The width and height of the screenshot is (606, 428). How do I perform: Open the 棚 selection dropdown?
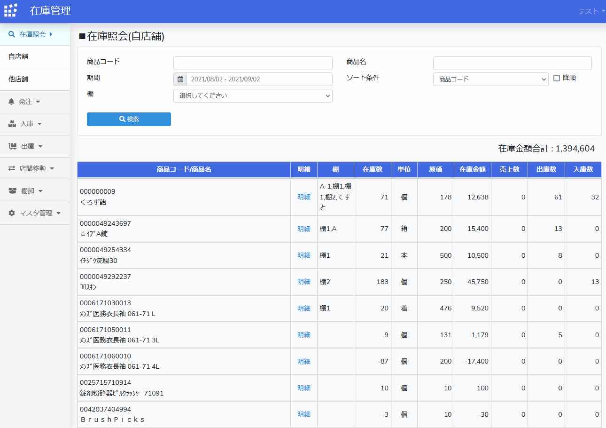click(253, 95)
